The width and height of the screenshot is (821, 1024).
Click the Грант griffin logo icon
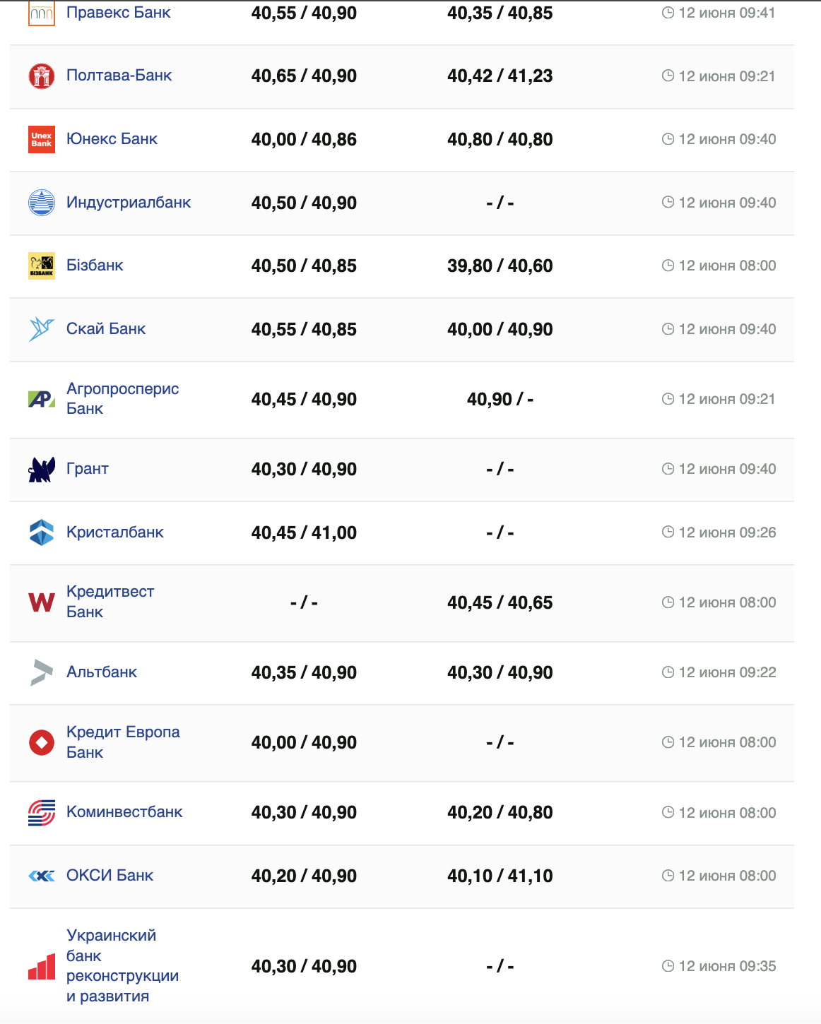[x=42, y=470]
